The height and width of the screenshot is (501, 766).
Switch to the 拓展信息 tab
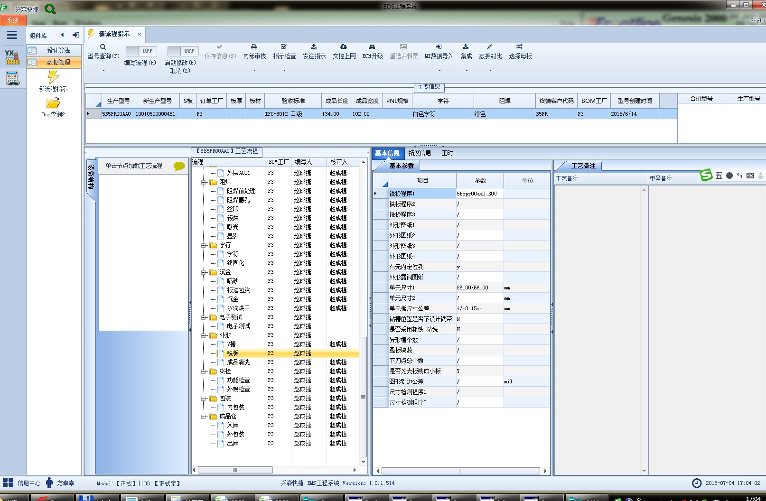pyautogui.click(x=420, y=153)
